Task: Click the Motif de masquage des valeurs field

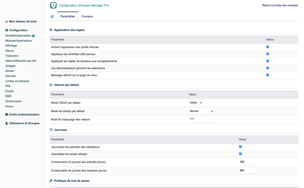Action: 204,119
